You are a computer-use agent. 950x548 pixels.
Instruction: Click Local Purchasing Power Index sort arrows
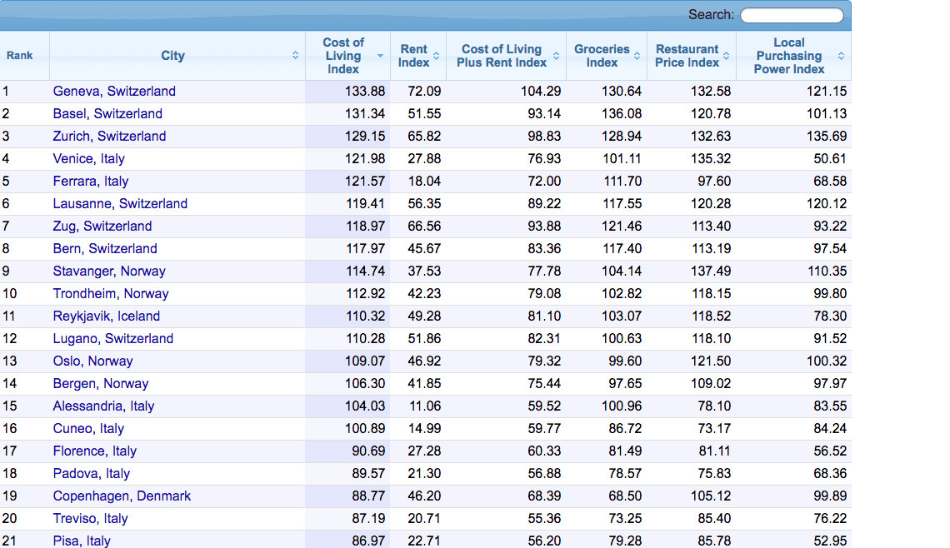tap(841, 56)
